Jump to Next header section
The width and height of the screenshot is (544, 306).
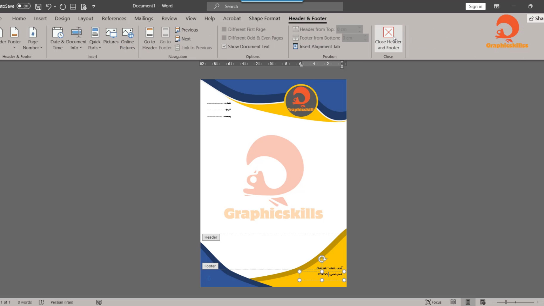pos(183,39)
